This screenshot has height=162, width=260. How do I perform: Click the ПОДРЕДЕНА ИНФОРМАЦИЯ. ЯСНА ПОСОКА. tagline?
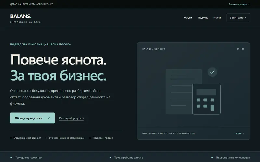pos(41,44)
